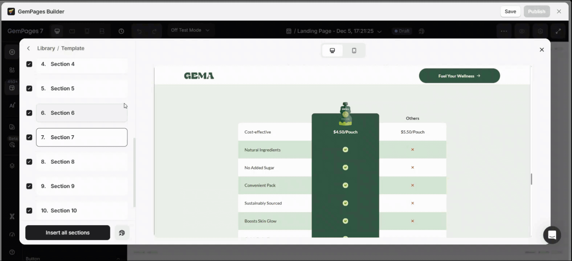Click the section list scrollbar

point(134,173)
